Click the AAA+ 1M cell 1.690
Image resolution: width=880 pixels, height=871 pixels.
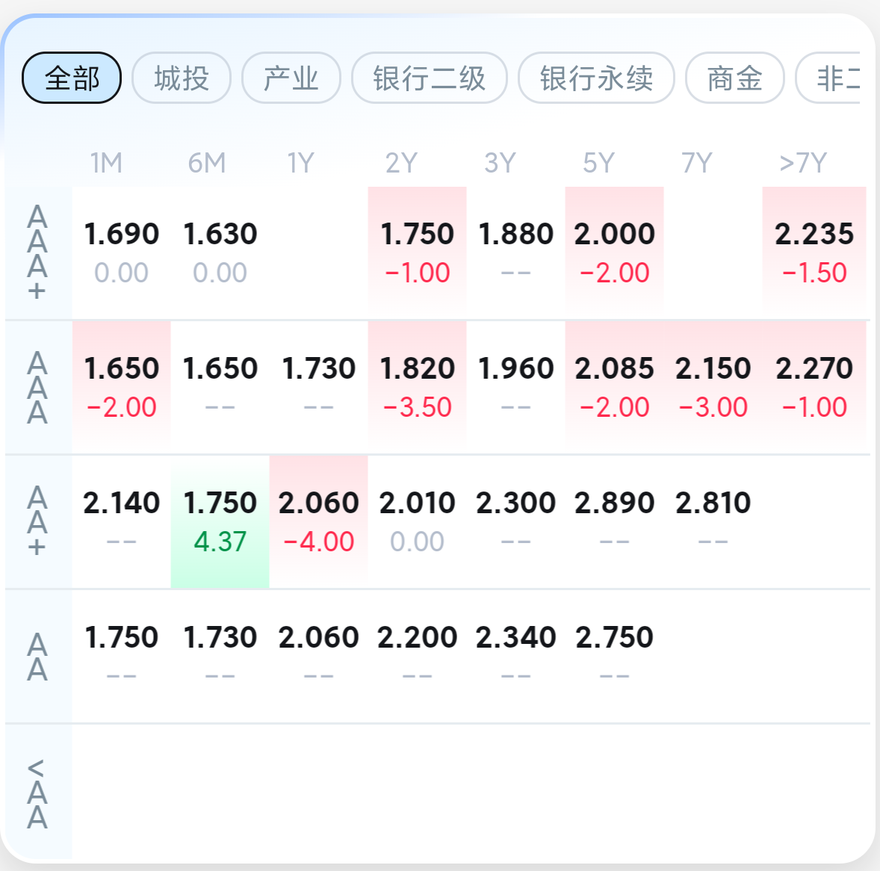click(121, 252)
